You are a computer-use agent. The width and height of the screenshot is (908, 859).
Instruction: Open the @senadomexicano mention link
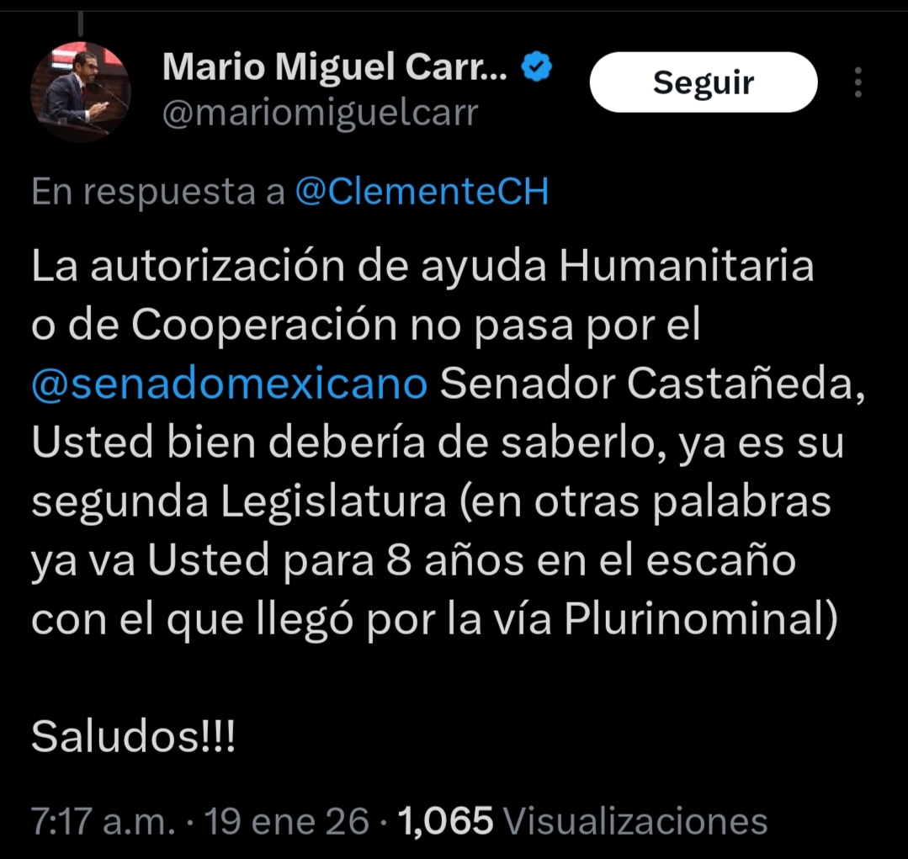click(230, 384)
